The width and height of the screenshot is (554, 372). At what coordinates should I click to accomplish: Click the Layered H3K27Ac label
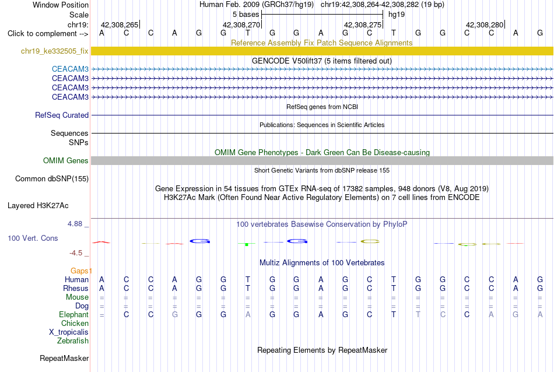click(x=38, y=206)
